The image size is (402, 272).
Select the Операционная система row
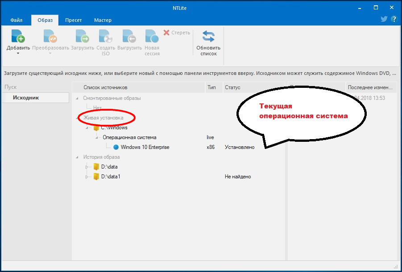click(x=129, y=137)
